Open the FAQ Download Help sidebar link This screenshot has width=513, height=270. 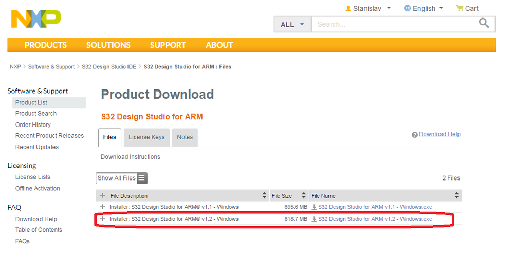point(36,219)
